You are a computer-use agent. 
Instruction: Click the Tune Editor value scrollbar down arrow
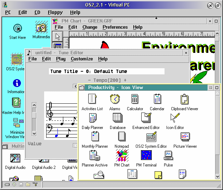(x=34, y=133)
